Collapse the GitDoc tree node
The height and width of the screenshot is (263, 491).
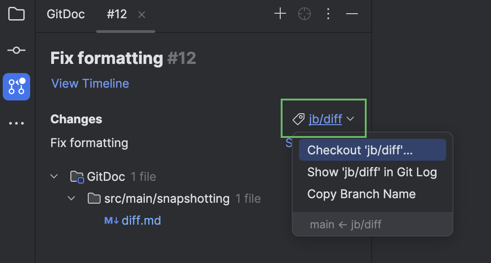(54, 176)
